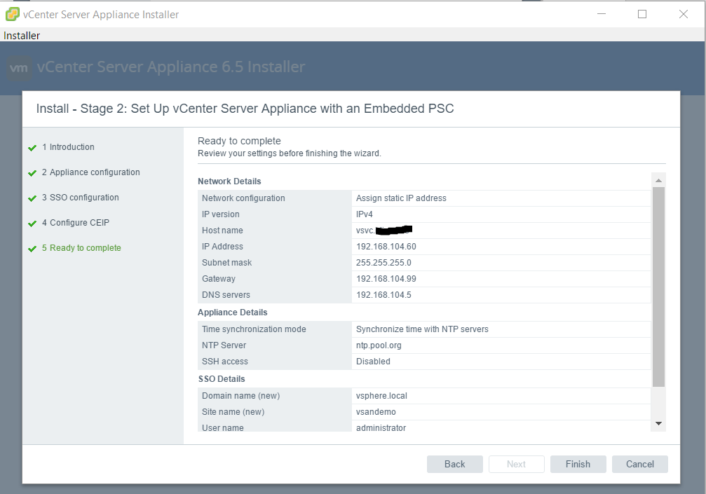
Task: Click the vCenter Server Appliance Installer title icon
Action: click(x=12, y=14)
